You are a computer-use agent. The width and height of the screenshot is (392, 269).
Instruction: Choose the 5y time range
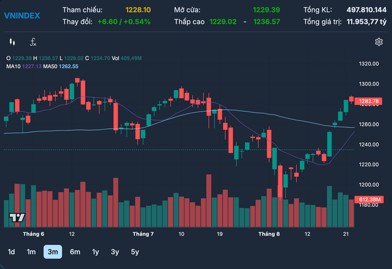point(135,252)
